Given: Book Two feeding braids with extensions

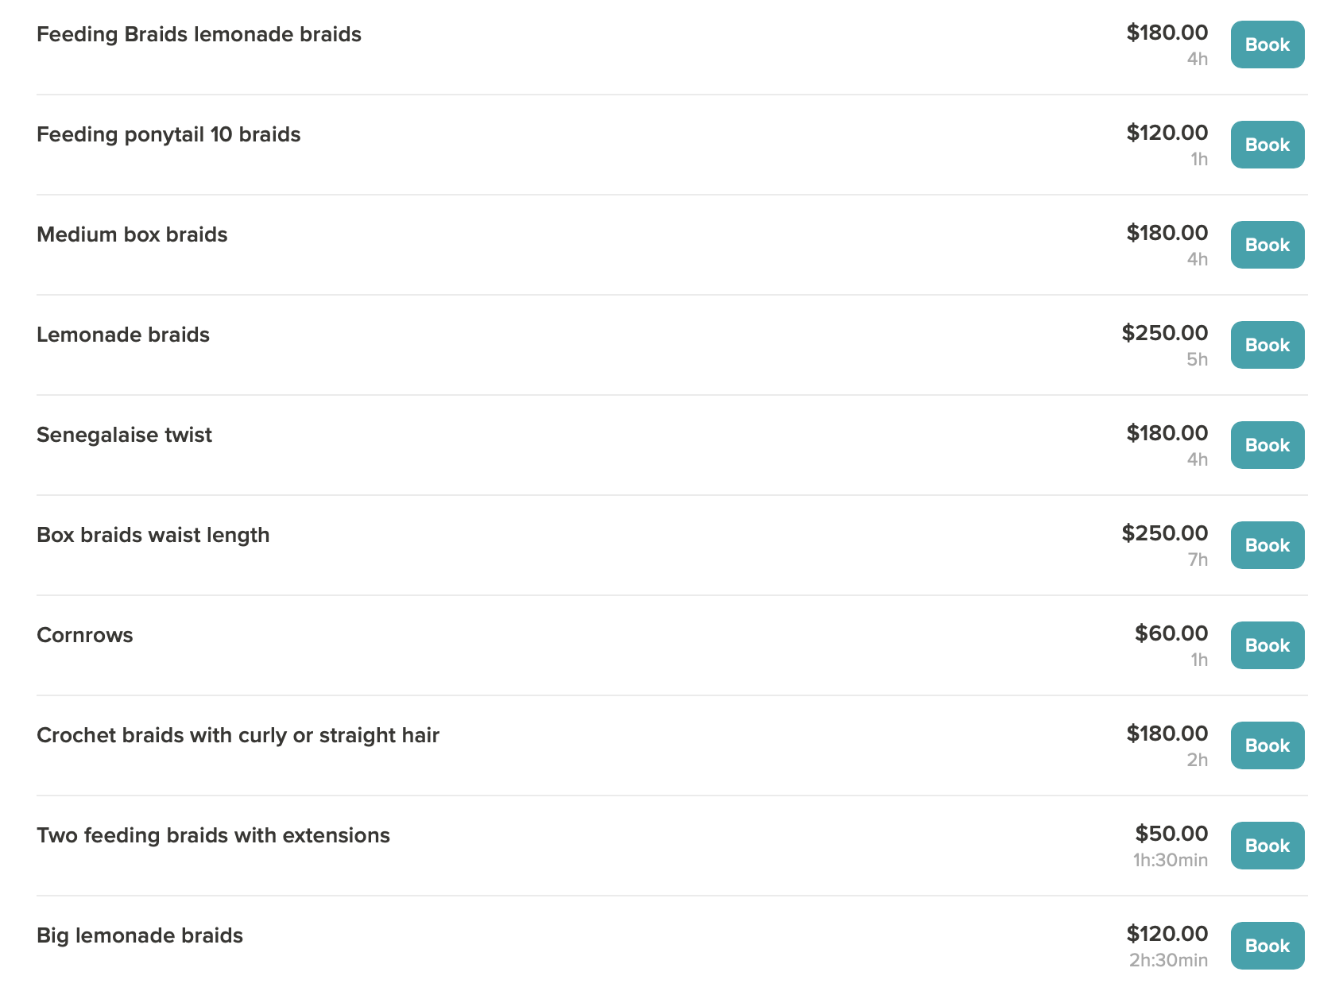Looking at the screenshot, I should tap(1268, 846).
